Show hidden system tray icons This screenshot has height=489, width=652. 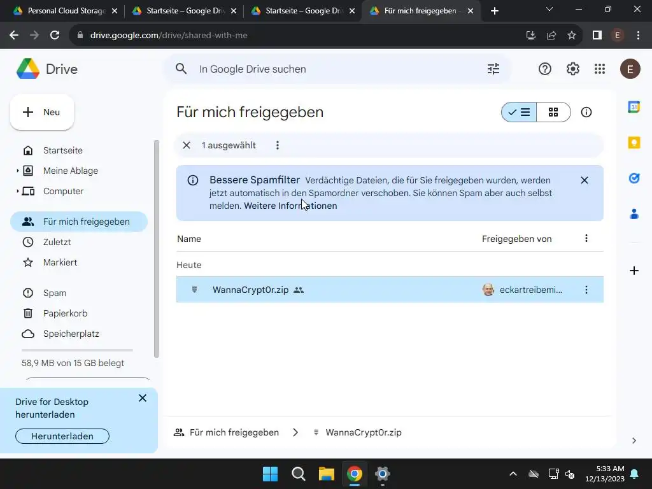point(513,474)
